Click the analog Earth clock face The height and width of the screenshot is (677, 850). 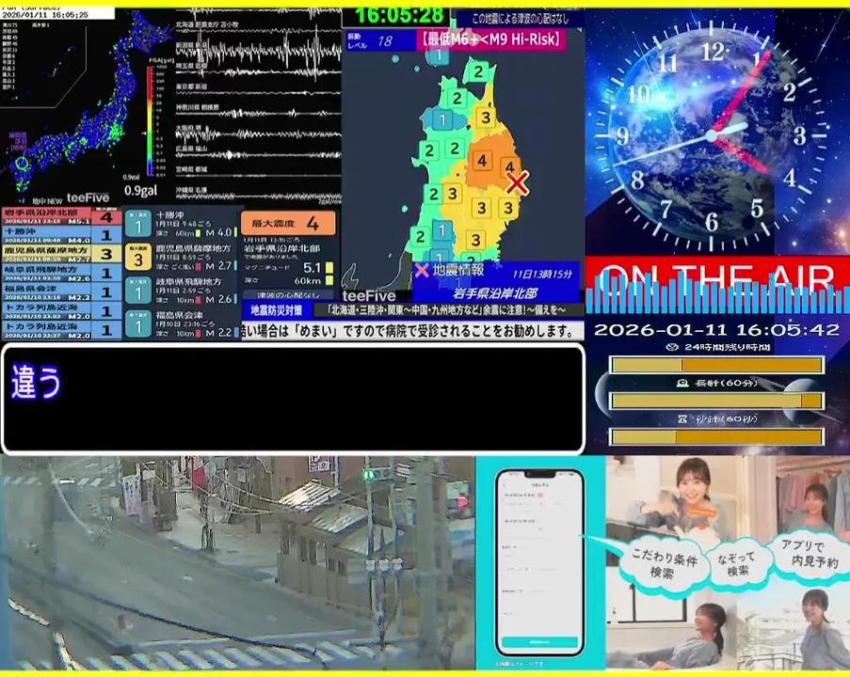pos(712,135)
